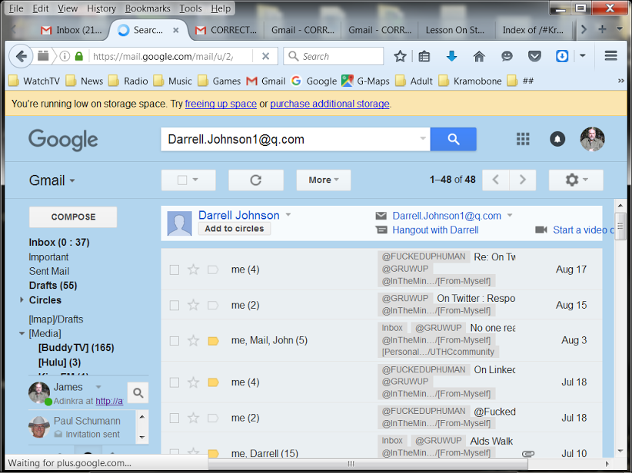Click the COMPOSE button
Image resolution: width=632 pixels, height=473 pixels.
coord(73,217)
